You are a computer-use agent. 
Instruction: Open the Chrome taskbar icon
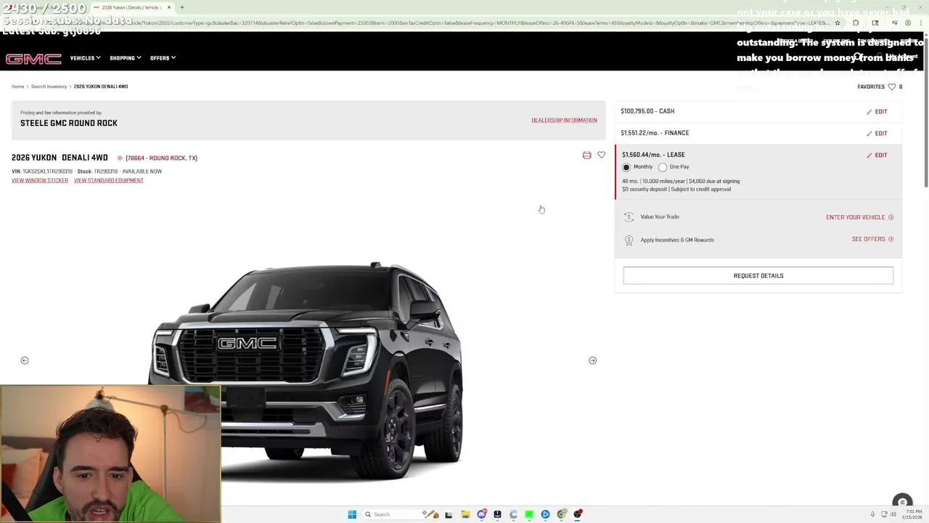(x=562, y=514)
